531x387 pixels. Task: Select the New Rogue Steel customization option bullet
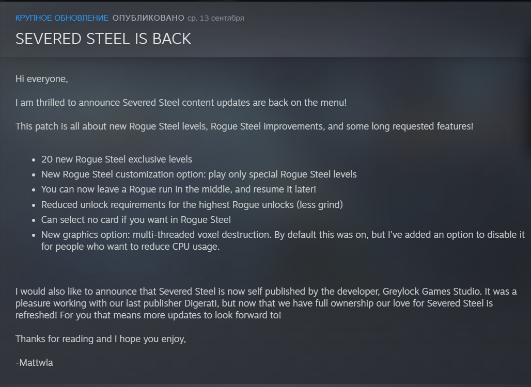199,174
